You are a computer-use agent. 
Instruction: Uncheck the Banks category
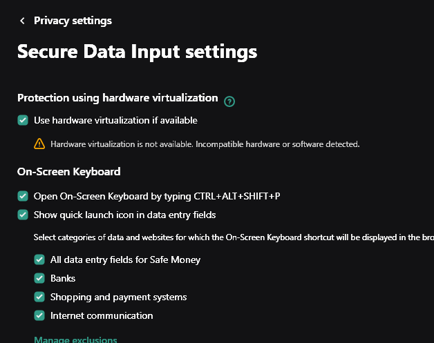coord(39,279)
